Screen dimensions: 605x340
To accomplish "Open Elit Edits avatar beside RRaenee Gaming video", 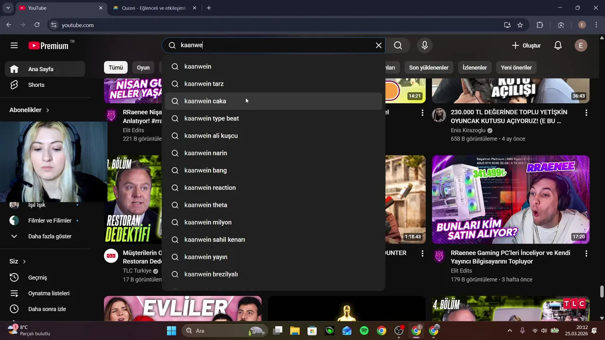I will [439, 256].
